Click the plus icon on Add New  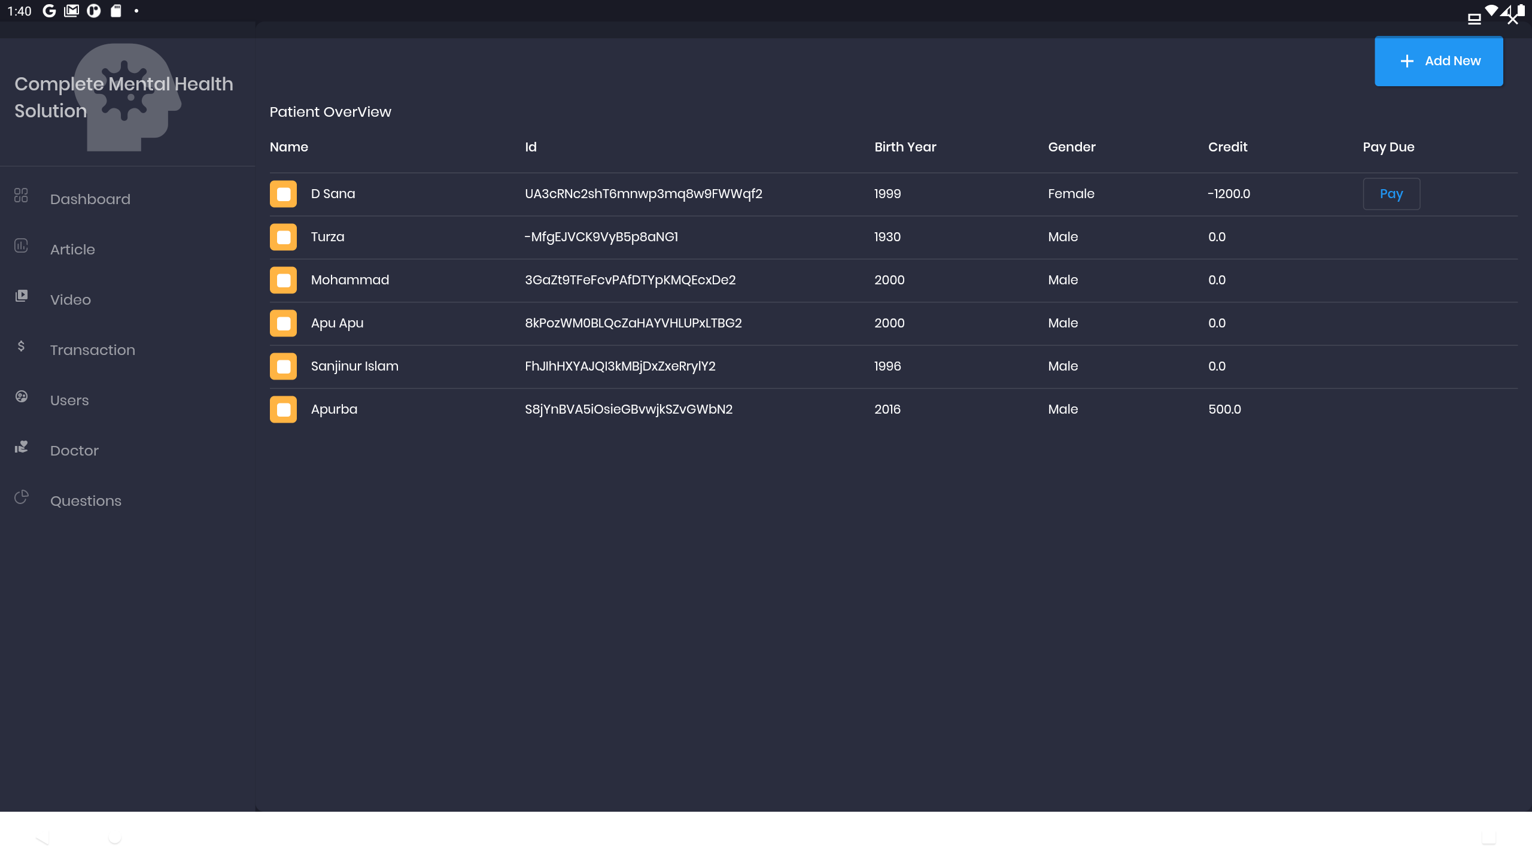tap(1407, 61)
